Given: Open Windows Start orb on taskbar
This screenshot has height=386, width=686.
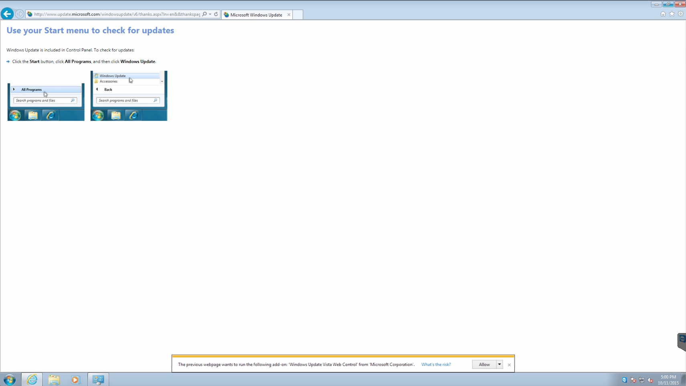Looking at the screenshot, I should (10, 379).
